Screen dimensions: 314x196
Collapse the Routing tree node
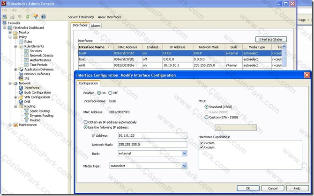pyautogui.click(x=15, y=106)
